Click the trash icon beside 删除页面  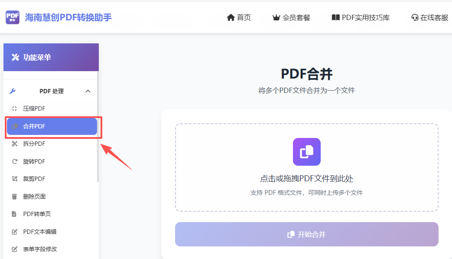[x=14, y=197]
